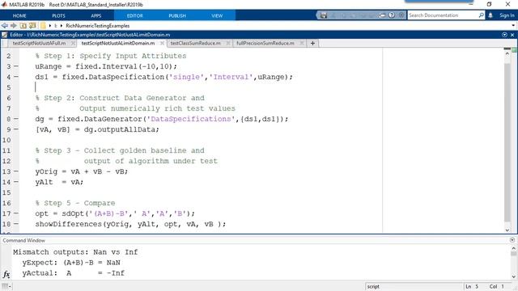Switch to the EDITOR ribbon tab

point(135,15)
